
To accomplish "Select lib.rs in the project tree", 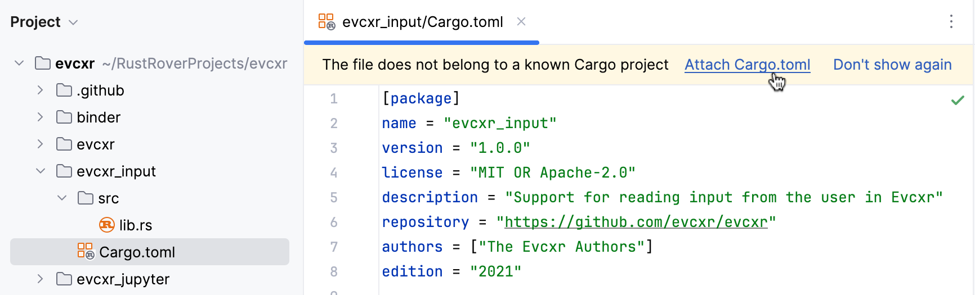I will coord(136,225).
